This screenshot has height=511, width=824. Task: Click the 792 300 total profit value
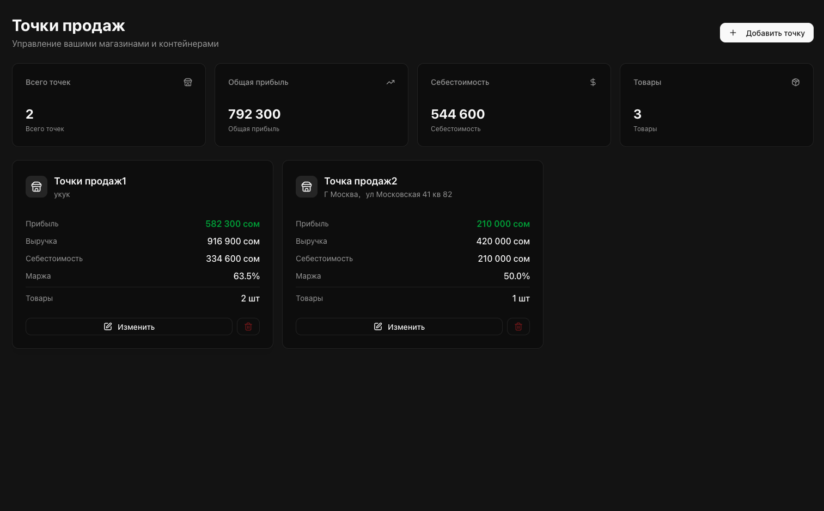[254, 114]
